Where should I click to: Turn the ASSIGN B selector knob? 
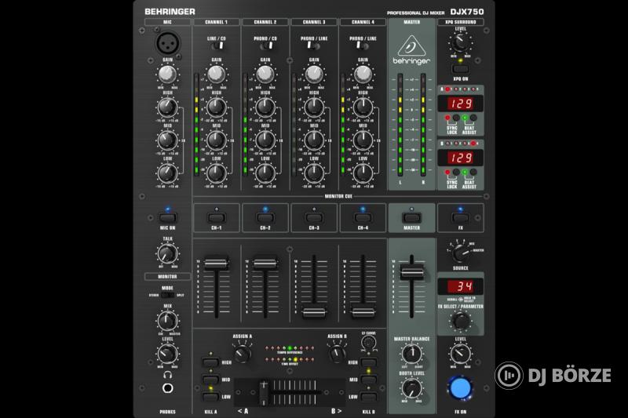pos(338,354)
